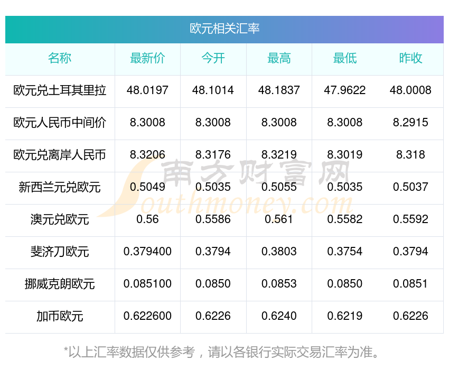Click 0.3754 in the 斐济刀欧元 row
449x369 pixels.
coord(345,252)
